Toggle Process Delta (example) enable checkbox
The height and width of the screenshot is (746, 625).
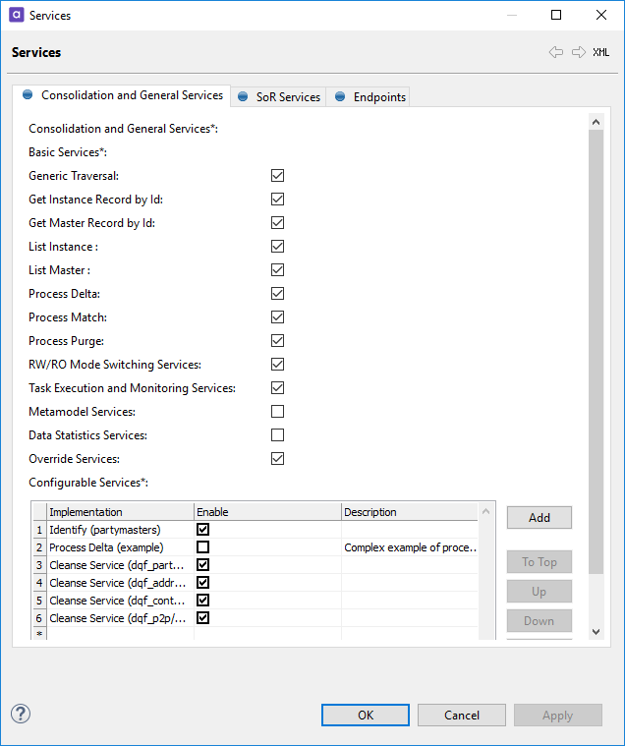point(202,547)
